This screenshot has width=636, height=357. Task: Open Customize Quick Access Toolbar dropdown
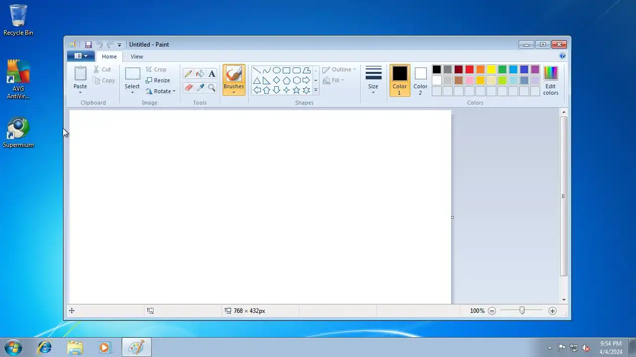point(119,45)
